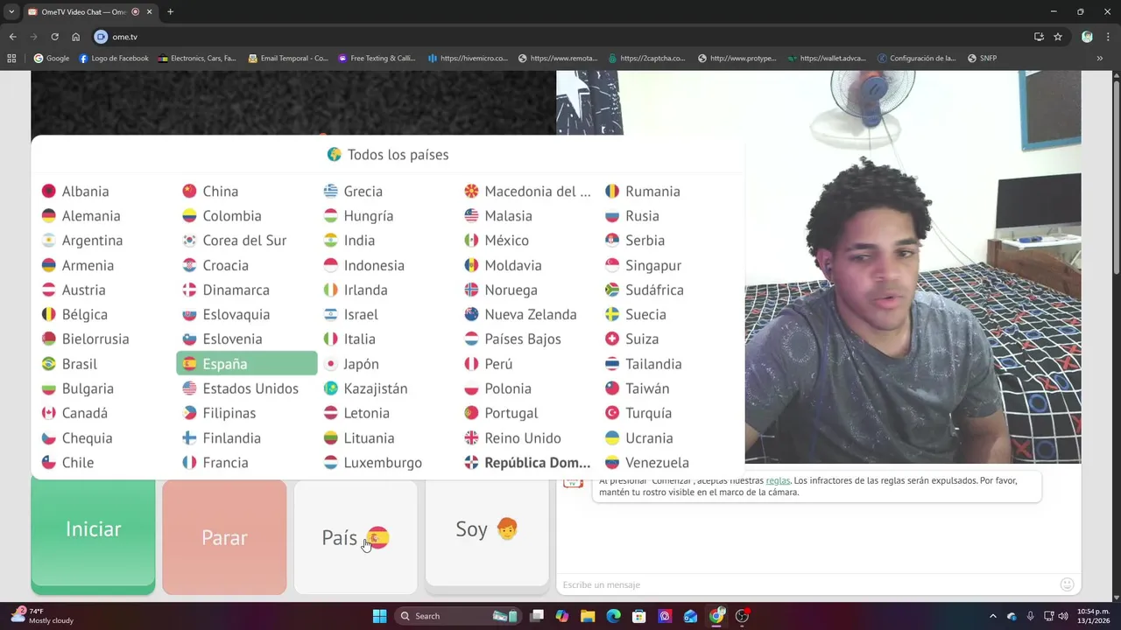Go to browser home page icon
Screen dimensions: 1121x630
(x=76, y=37)
